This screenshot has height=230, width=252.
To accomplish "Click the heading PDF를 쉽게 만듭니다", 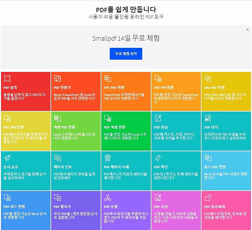I will [x=126, y=9].
